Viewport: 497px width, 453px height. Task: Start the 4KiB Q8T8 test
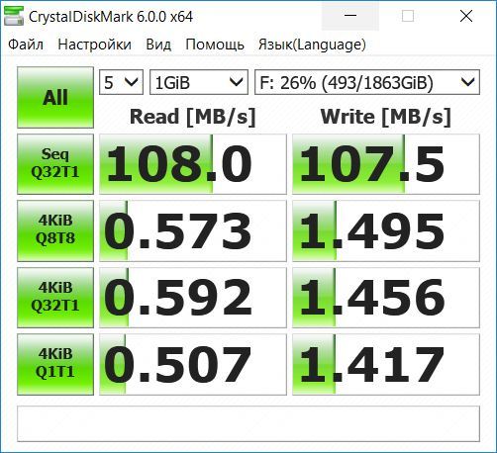point(55,230)
